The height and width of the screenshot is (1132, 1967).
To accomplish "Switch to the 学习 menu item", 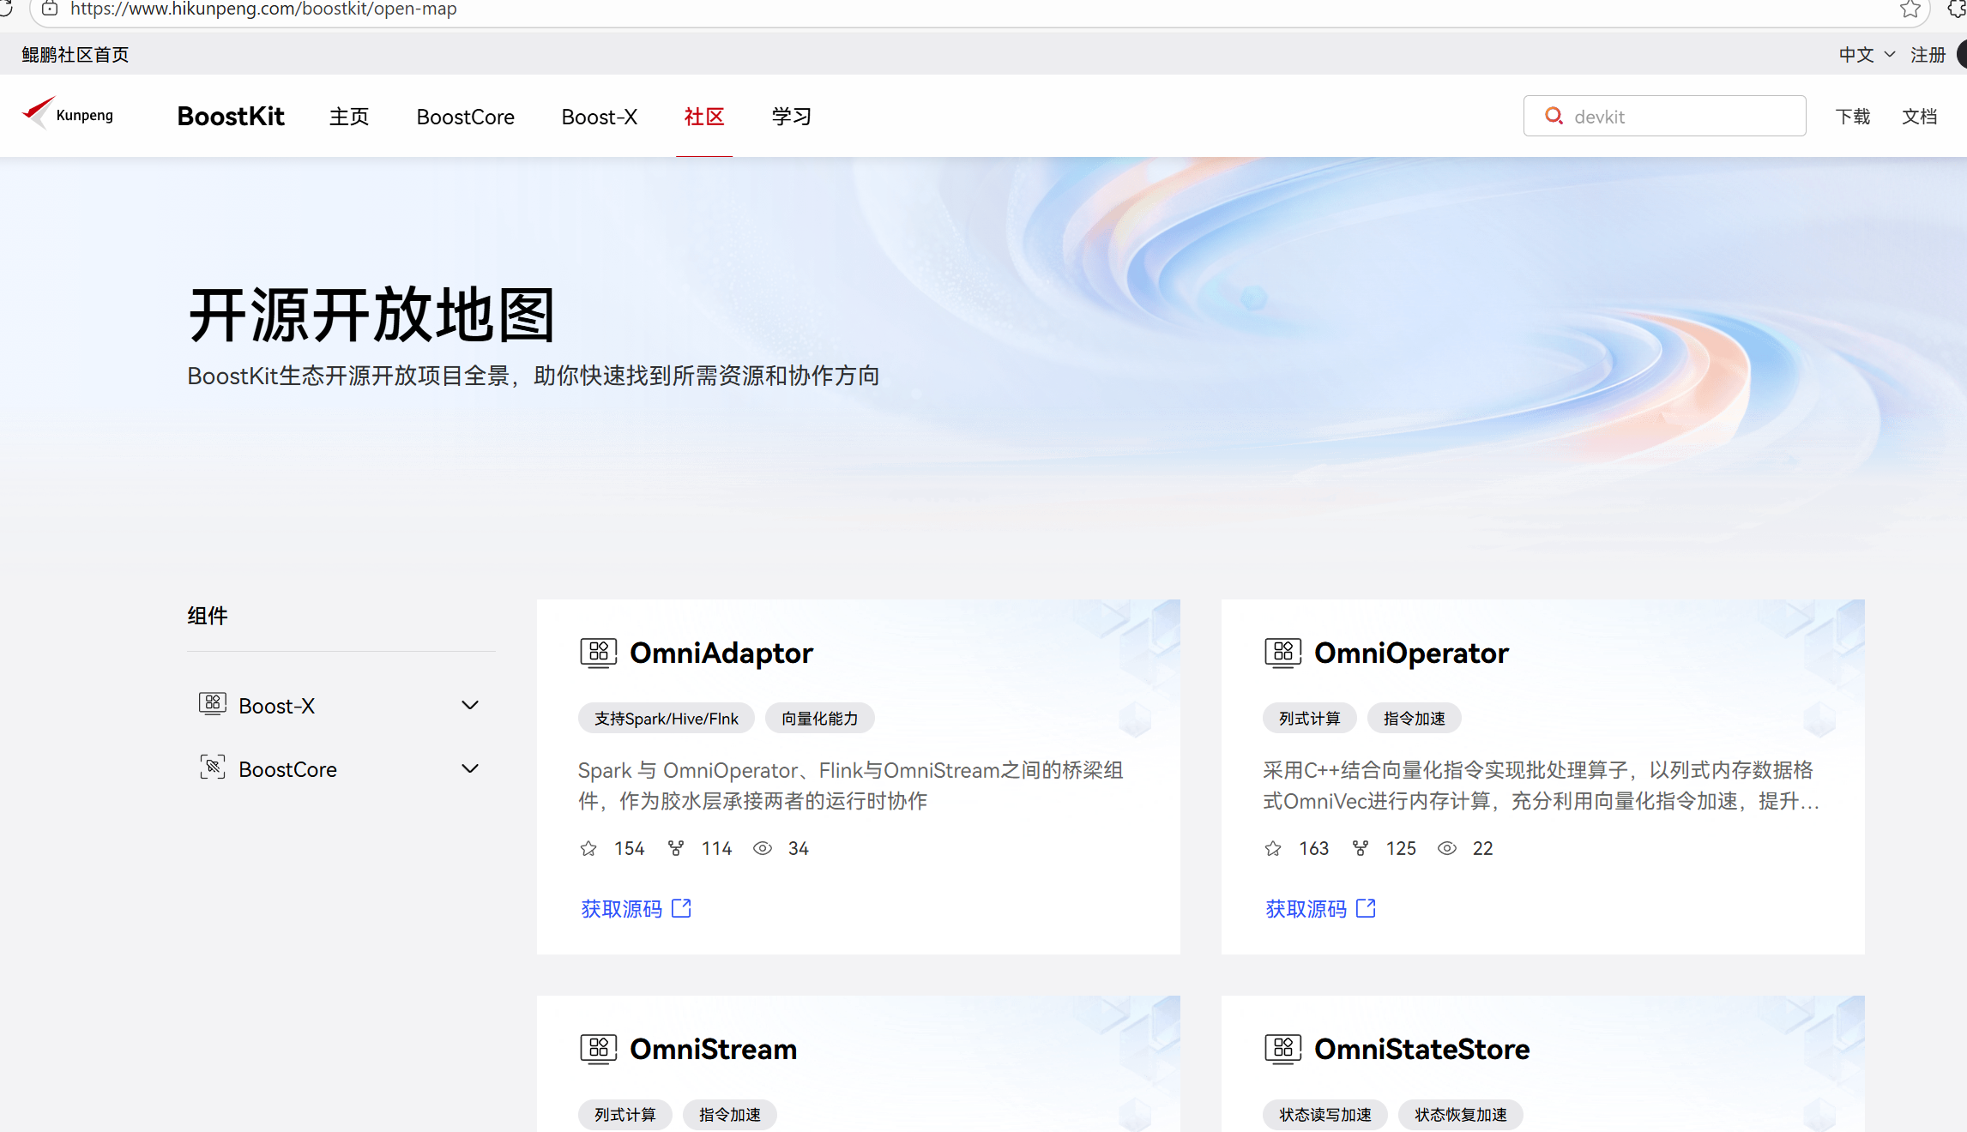I will pyautogui.click(x=791, y=117).
